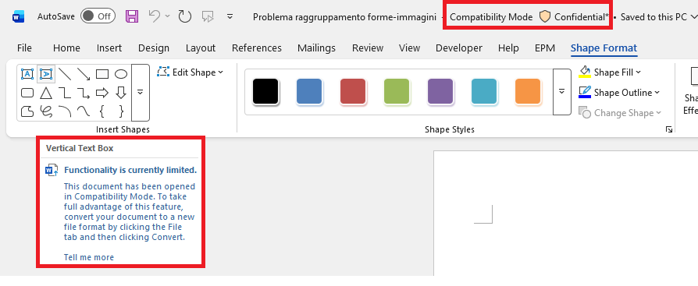Open the Shape Outline dropdown arrow
This screenshot has height=286, width=698.
657,93
